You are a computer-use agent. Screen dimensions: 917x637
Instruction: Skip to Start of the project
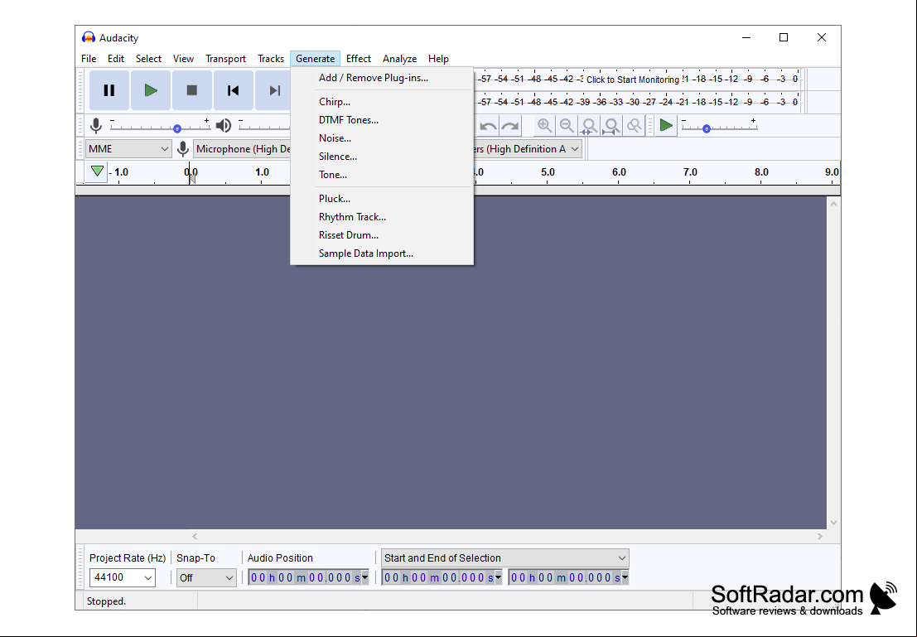coord(234,90)
